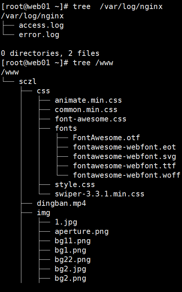The height and width of the screenshot is (292, 182).
Task: Click the '0 directories, 2 files' summary
Action: coord(50,54)
